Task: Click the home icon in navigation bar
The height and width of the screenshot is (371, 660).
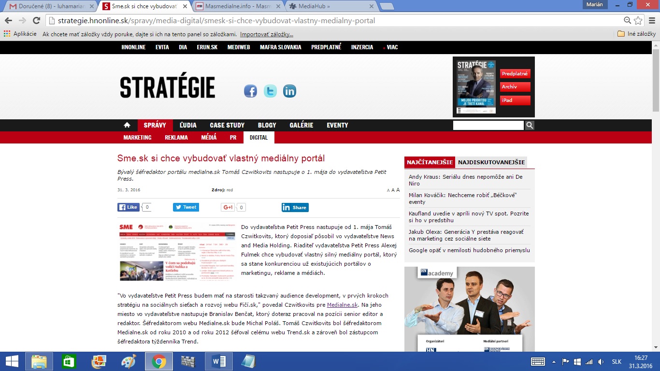Action: point(127,125)
